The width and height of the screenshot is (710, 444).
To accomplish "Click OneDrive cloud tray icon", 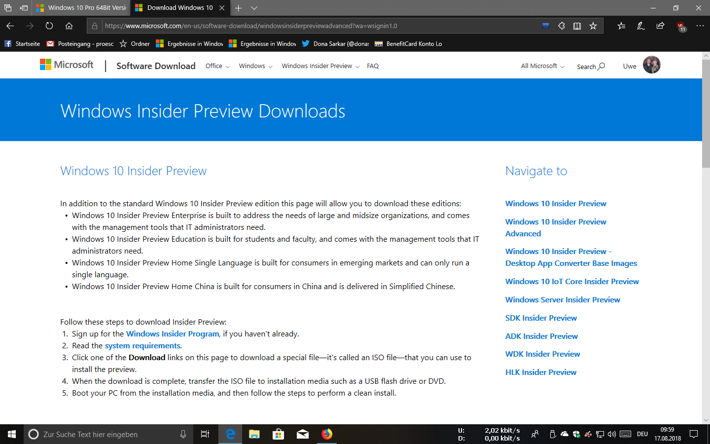I will 565,434.
